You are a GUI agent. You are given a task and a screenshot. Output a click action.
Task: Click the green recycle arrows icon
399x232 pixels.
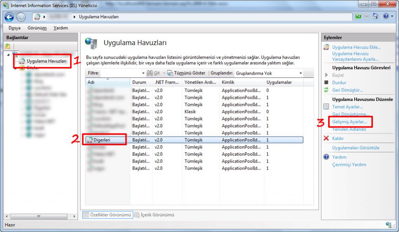(326, 90)
